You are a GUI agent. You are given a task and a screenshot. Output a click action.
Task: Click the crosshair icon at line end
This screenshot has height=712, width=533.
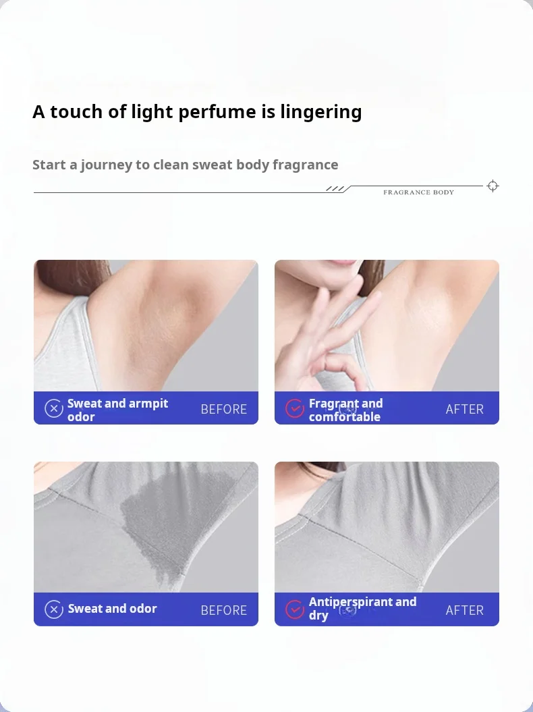(x=493, y=186)
